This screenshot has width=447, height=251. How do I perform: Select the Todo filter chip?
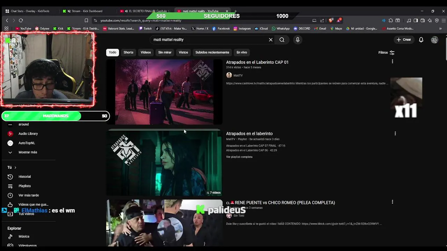(x=112, y=52)
